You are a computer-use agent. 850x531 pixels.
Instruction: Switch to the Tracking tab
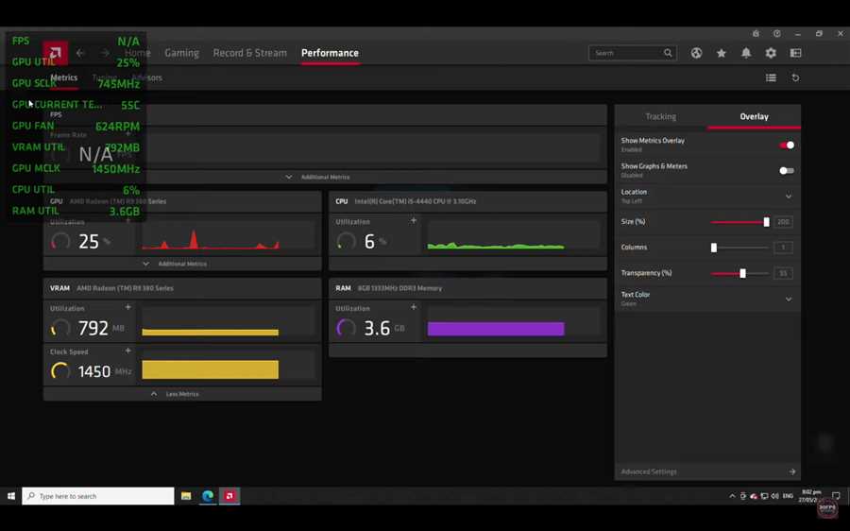pyautogui.click(x=661, y=116)
